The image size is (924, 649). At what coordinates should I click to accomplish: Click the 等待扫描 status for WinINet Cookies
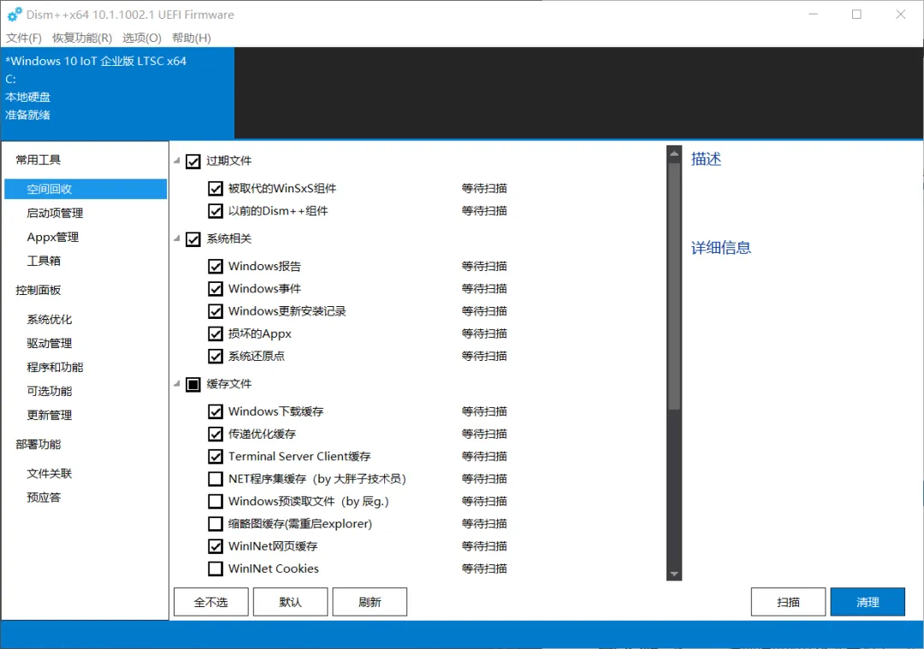pos(484,569)
